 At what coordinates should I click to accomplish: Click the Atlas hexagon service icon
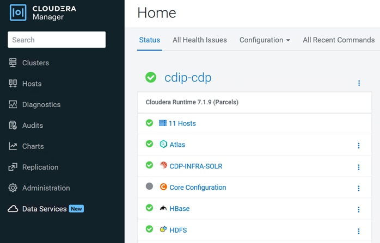(x=163, y=144)
